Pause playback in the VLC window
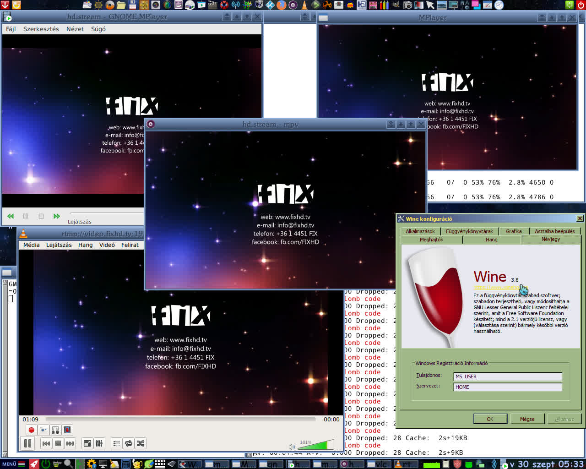Viewport: 586px width, 469px height. 27,443
